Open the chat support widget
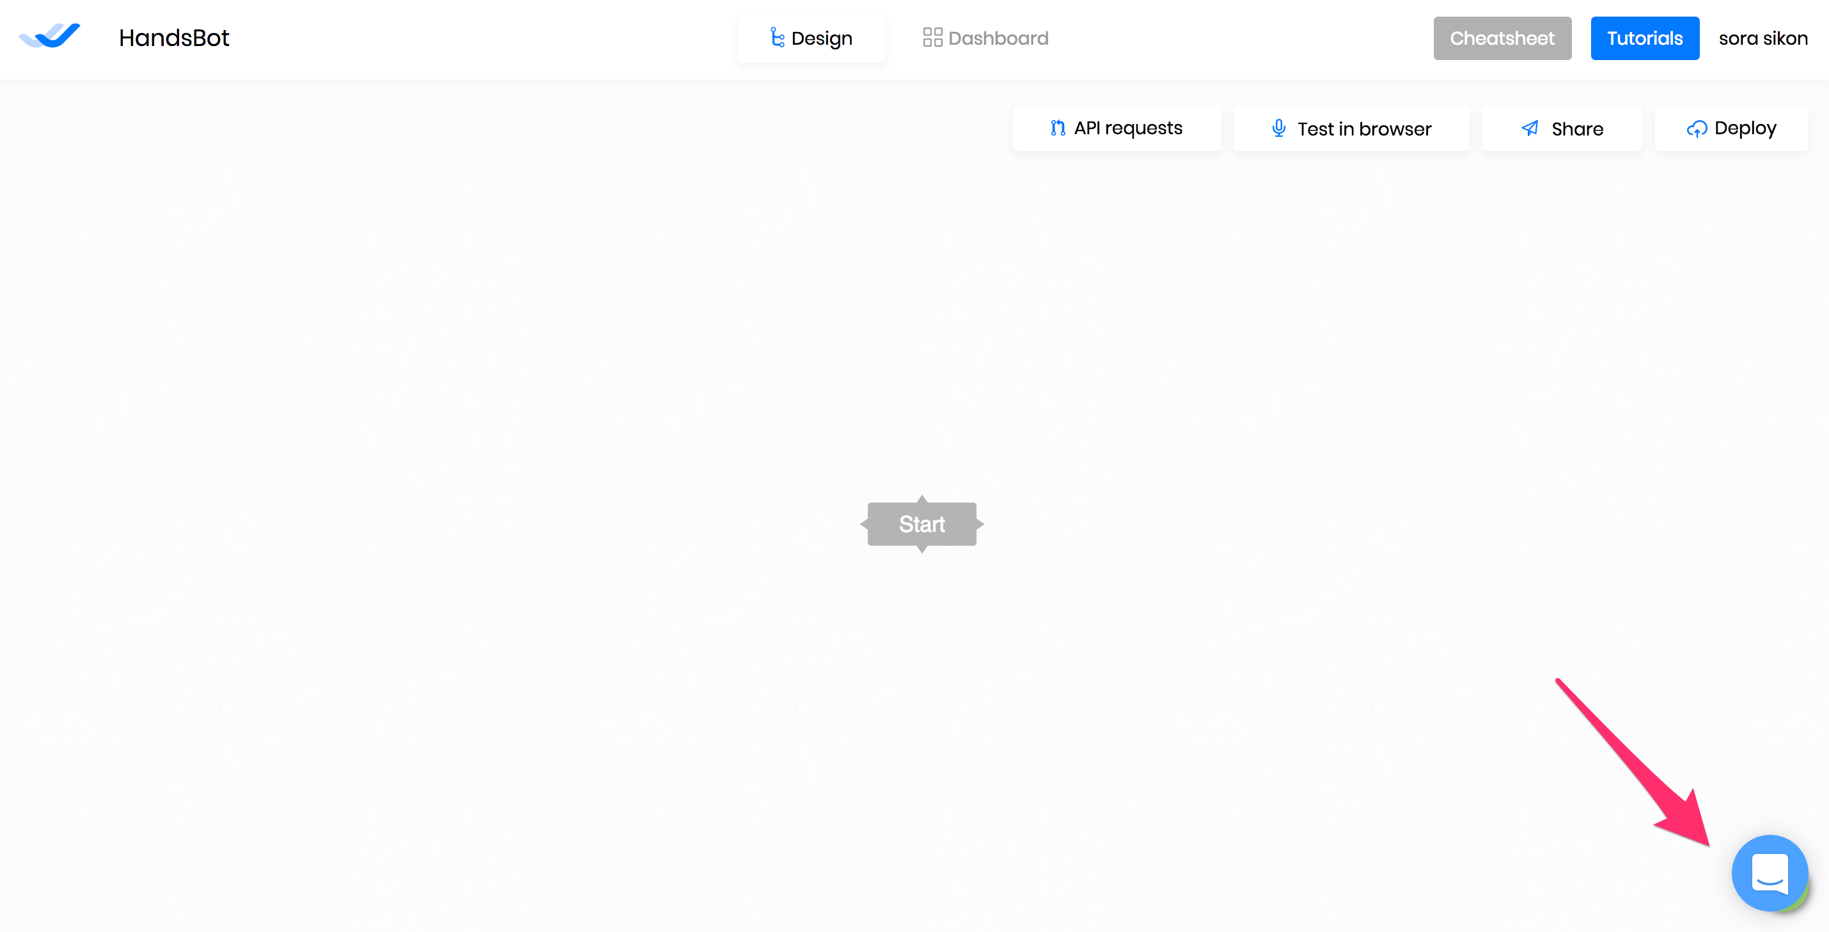This screenshot has height=932, width=1829. tap(1769, 873)
